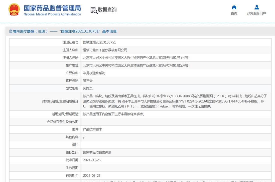Viewport: 275px width, 182px height.
Task: Click the product composition description paragraph
Action: pyautogui.click(x=175, y=101)
